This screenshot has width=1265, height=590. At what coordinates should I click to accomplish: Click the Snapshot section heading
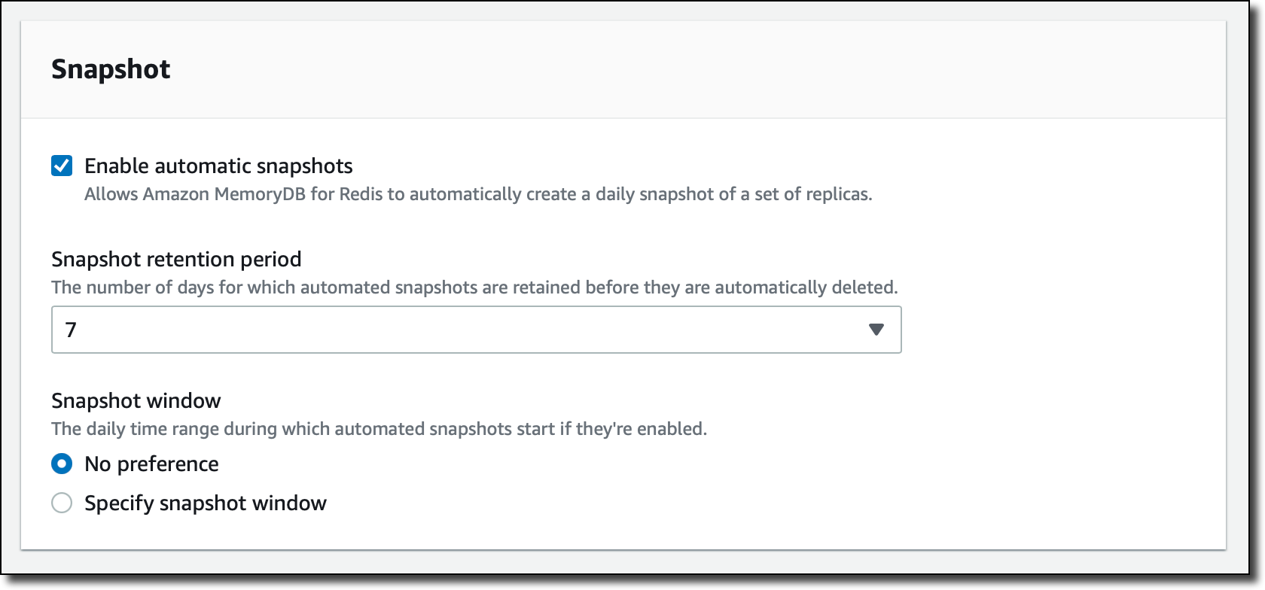pyautogui.click(x=111, y=69)
